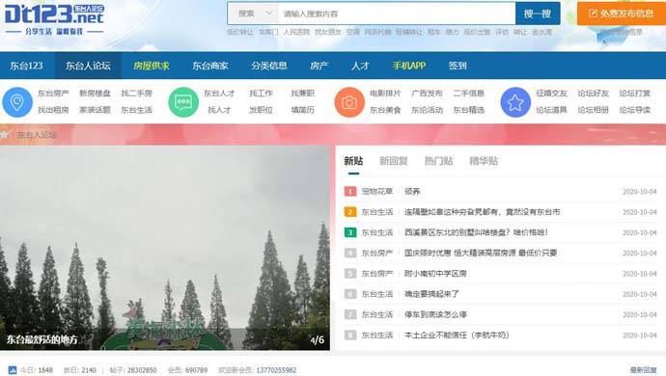666x376 pixels.
Task: Click the blue location pin icon
Action: tap(17, 102)
